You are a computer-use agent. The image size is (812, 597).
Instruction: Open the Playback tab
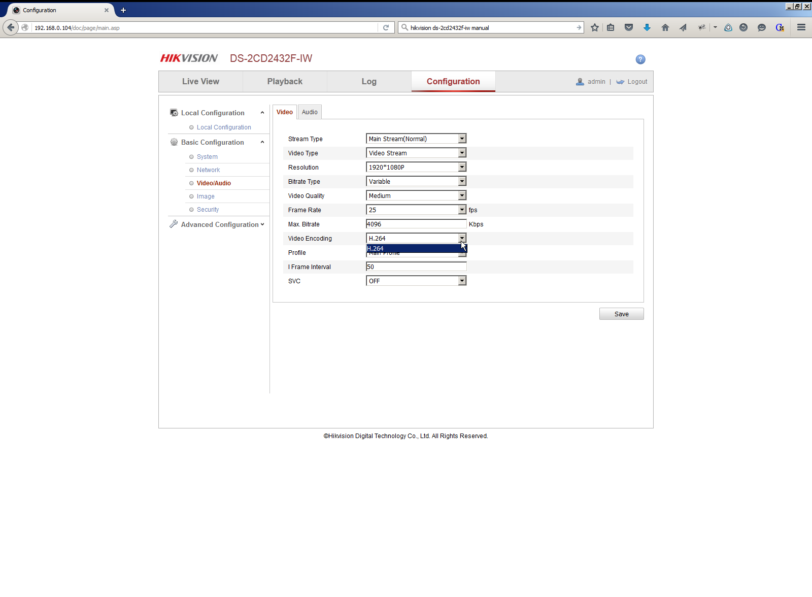(x=285, y=82)
